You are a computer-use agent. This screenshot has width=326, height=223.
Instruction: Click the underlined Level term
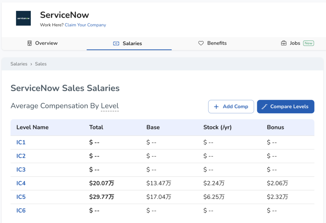[x=110, y=106]
